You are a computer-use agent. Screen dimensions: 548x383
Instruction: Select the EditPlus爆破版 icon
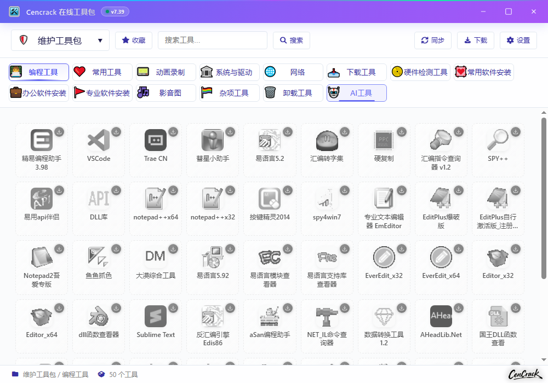[x=441, y=199]
